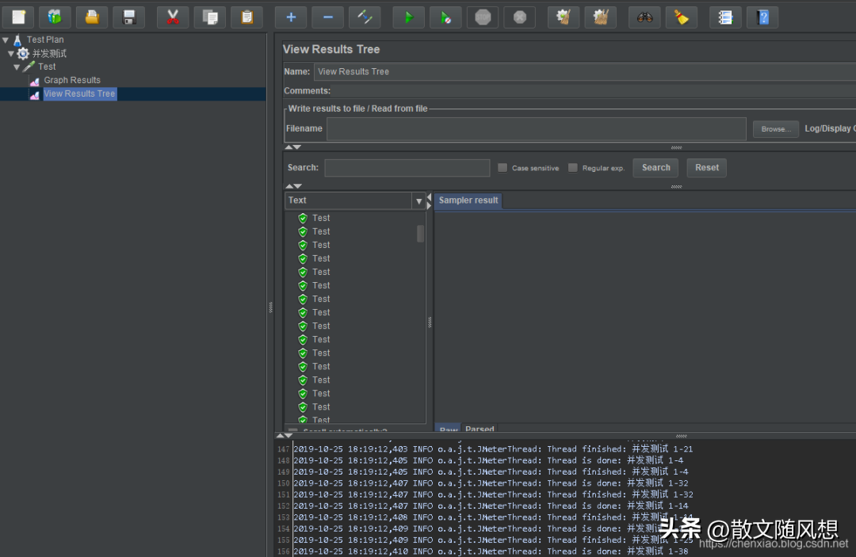The image size is (856, 557).
Task: Save the test plan with floppy icon
Action: [x=129, y=17]
